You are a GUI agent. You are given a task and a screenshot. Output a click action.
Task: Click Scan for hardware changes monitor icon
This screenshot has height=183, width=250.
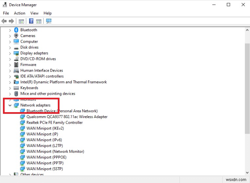pyautogui.click(x=49, y=21)
